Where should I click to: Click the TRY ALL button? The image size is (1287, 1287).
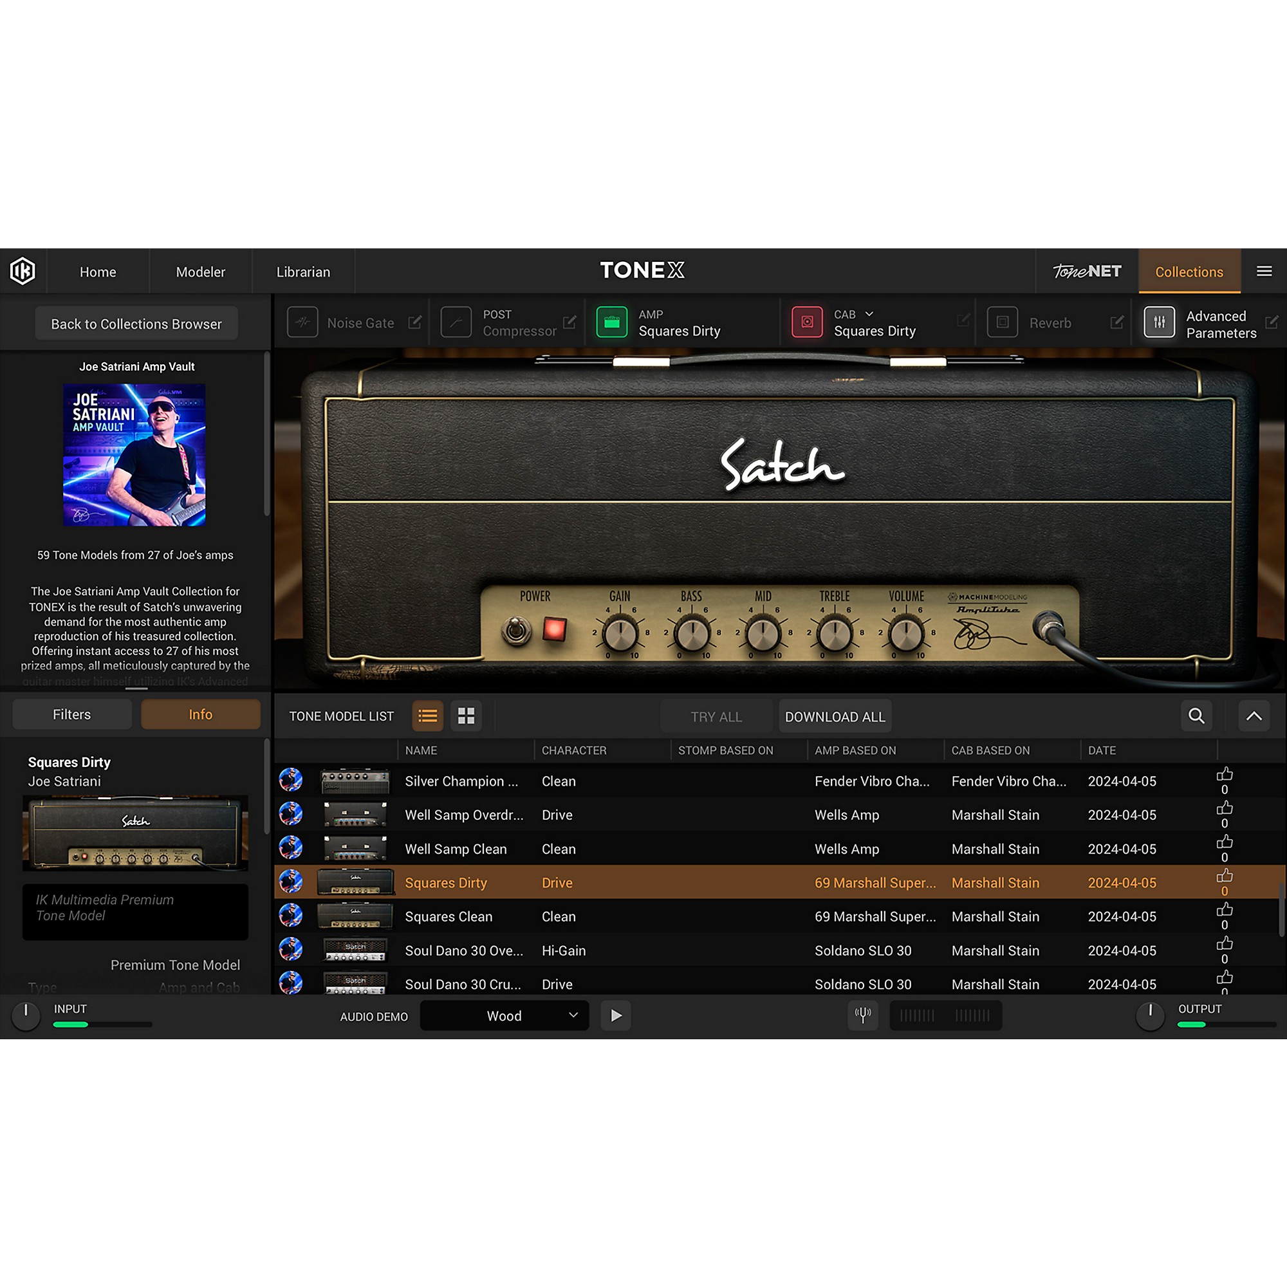point(716,717)
